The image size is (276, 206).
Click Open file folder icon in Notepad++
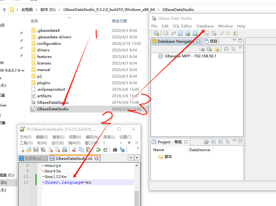[x=28, y=150]
